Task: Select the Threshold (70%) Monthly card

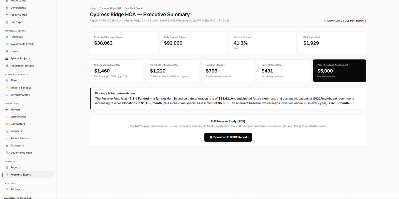Action: (172, 71)
